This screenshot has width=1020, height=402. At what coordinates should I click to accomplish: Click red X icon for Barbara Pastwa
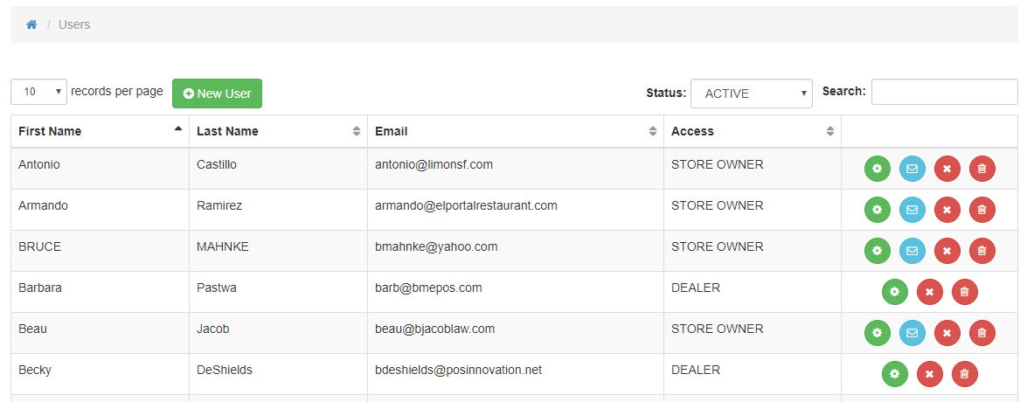pos(929,292)
